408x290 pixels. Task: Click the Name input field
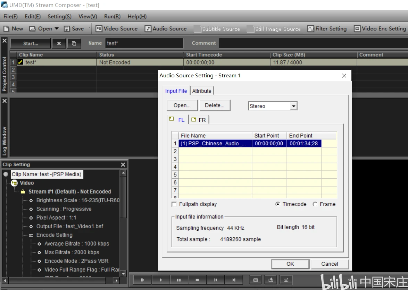tap(144, 43)
